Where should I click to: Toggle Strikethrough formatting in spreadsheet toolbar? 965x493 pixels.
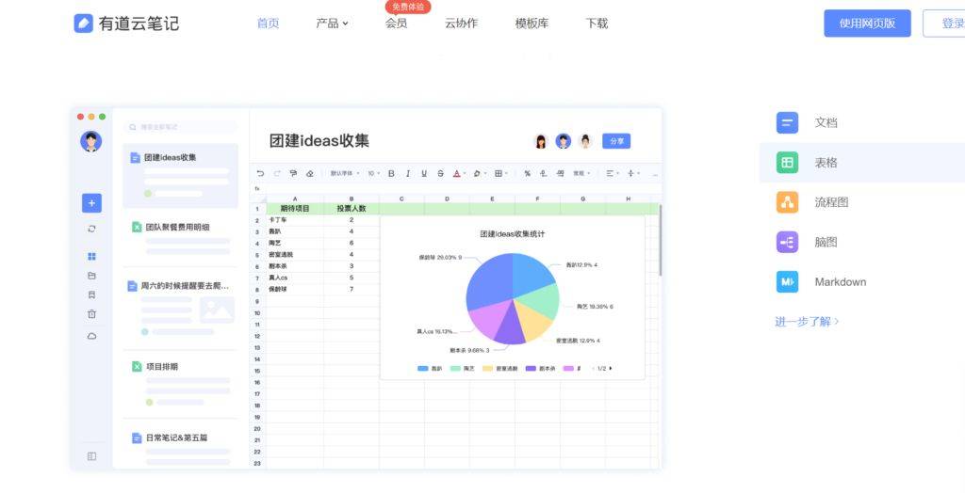tap(441, 174)
